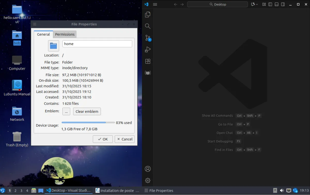Viewport: 310px width, 195px height.
Task: Click the Go Forward arrow in VS Code
Action: pos(182,4)
